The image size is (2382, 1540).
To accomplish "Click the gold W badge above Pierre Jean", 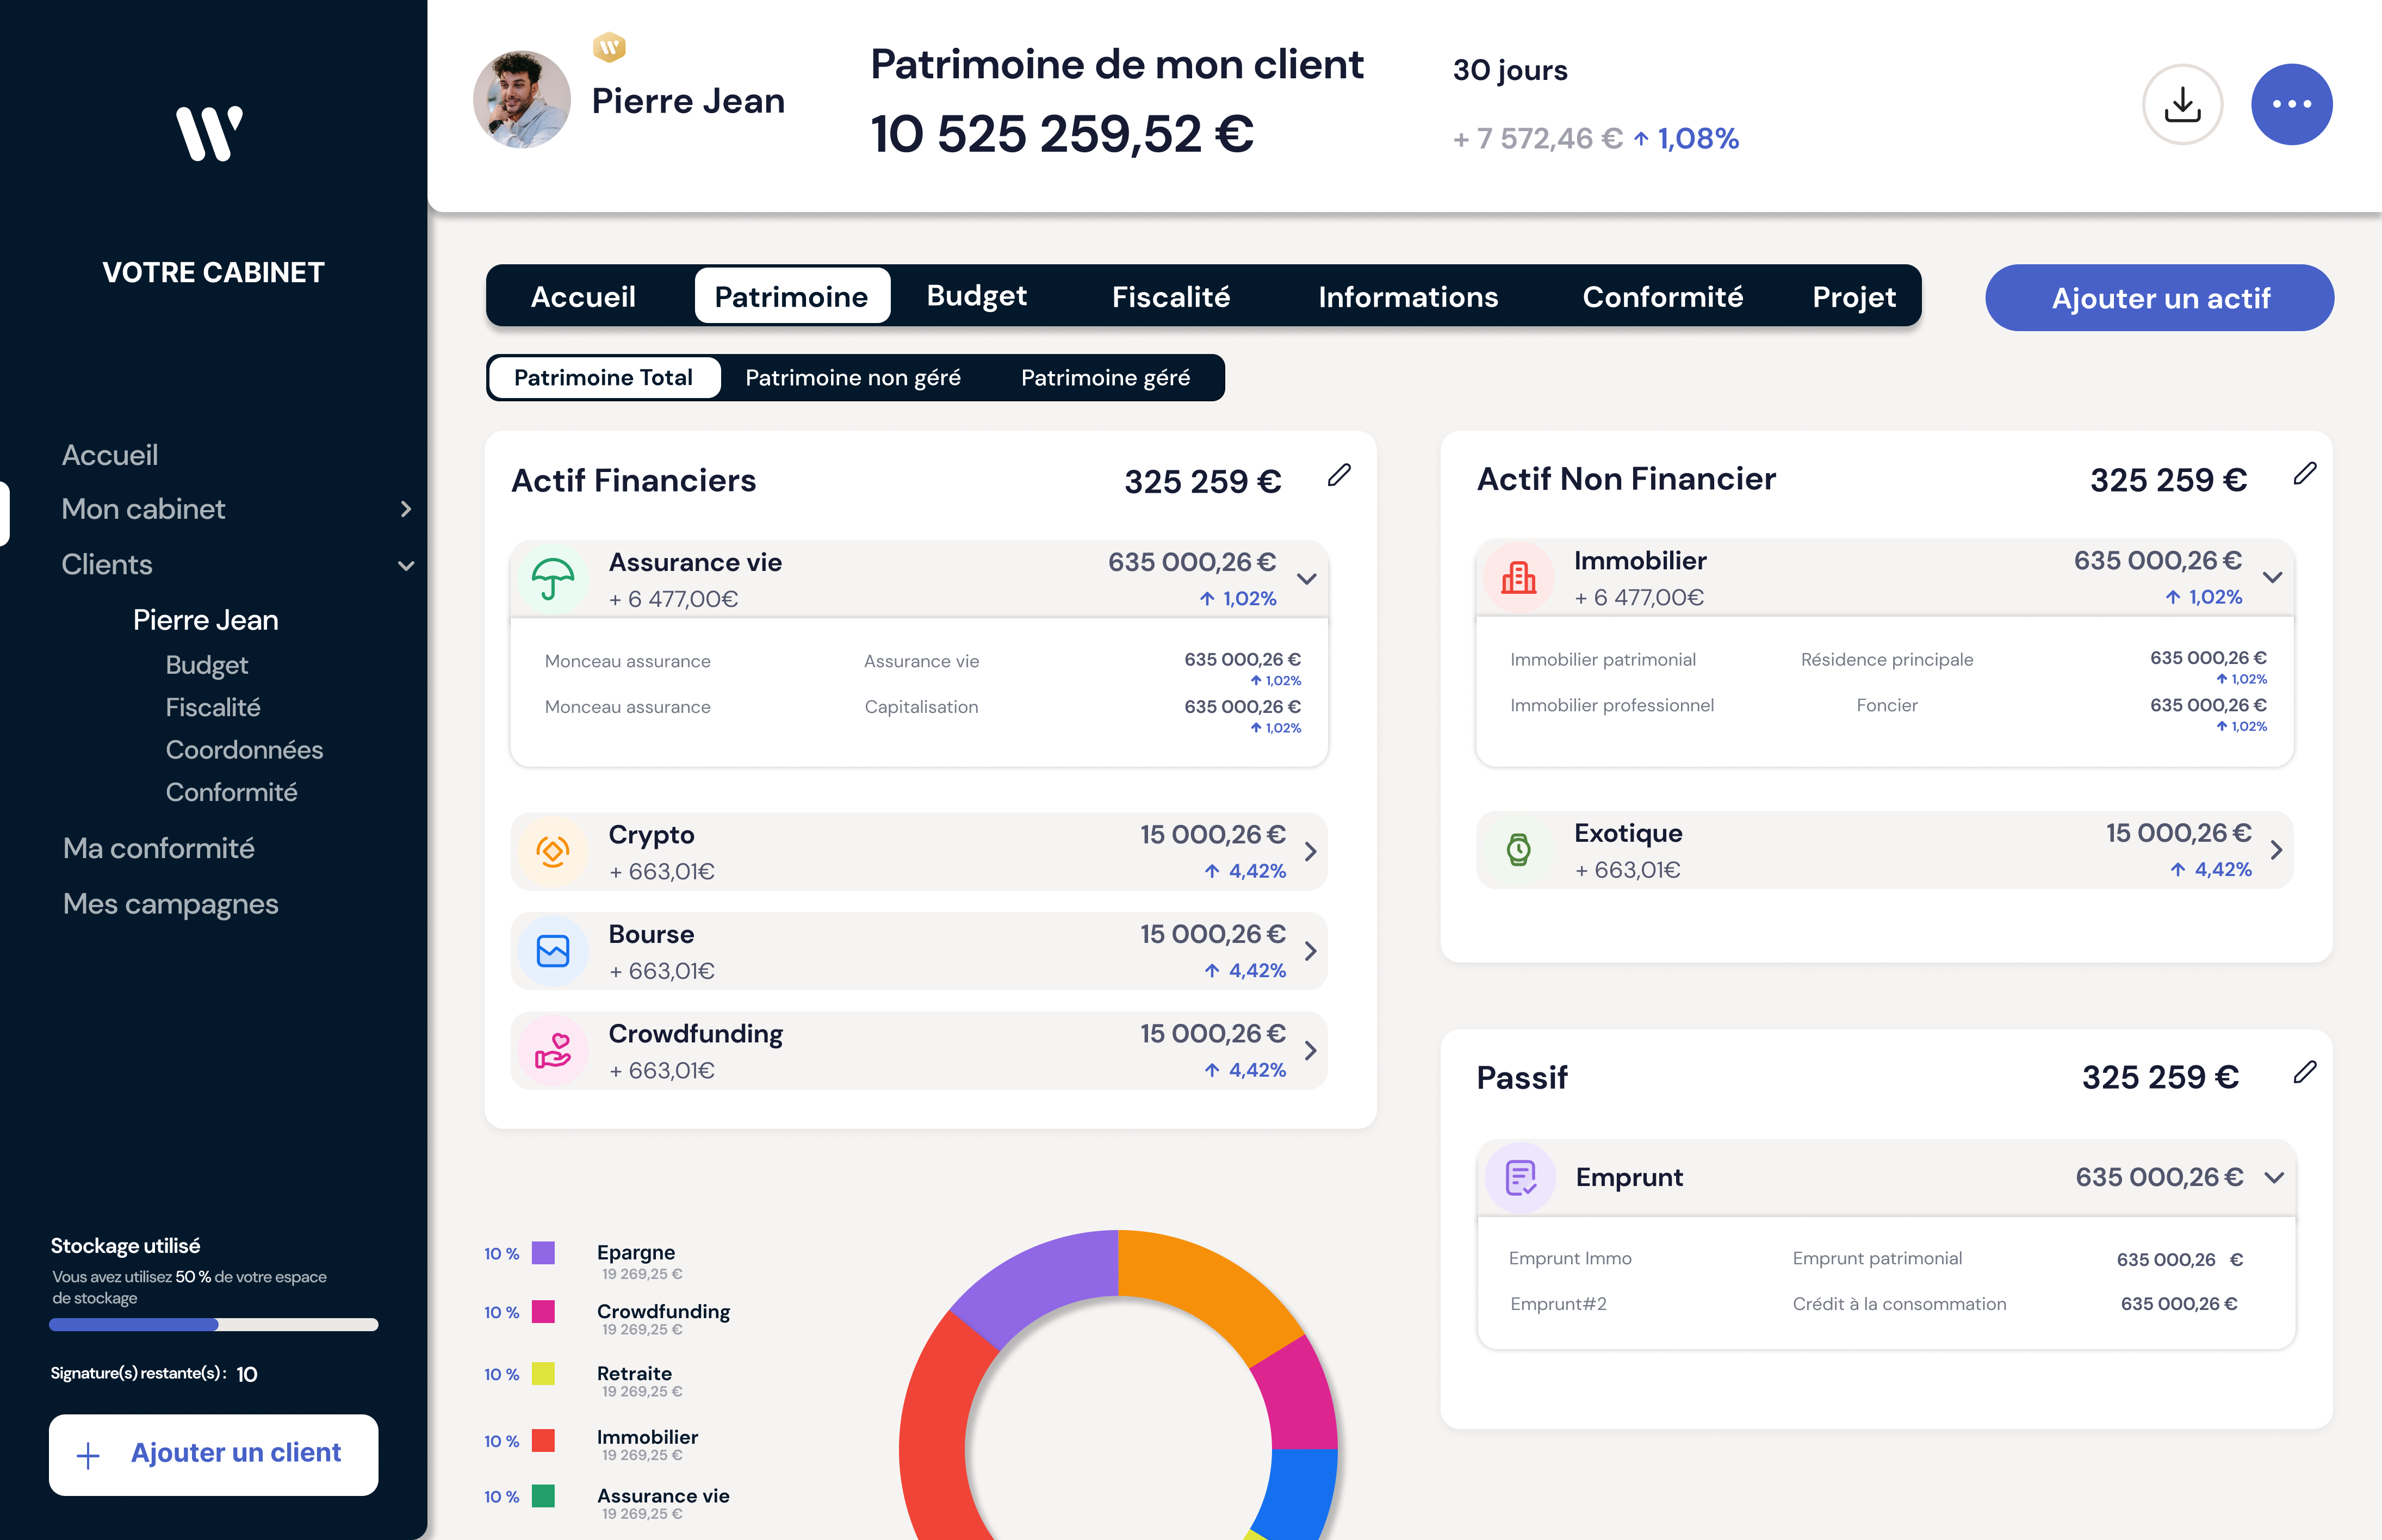I will tap(609, 46).
